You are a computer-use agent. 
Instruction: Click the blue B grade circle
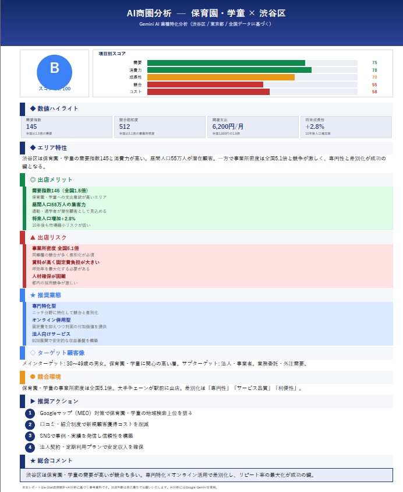[x=55, y=72]
